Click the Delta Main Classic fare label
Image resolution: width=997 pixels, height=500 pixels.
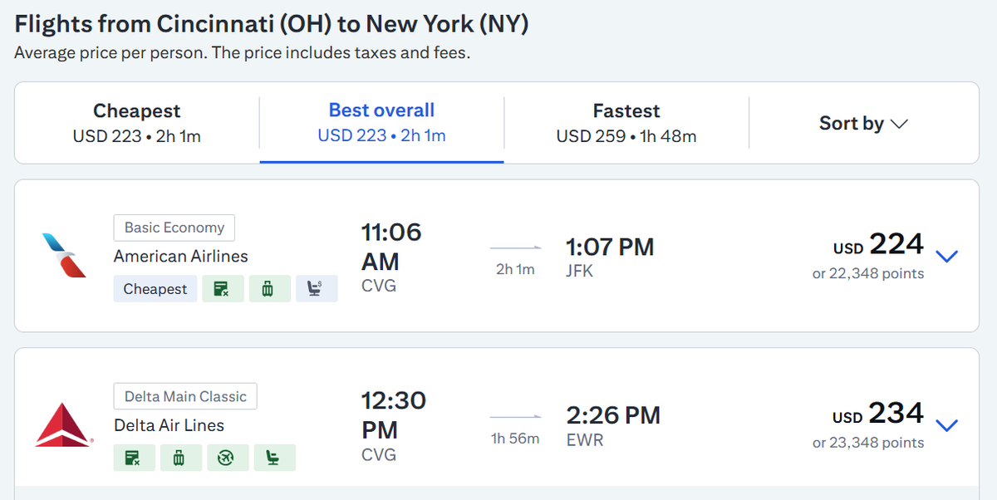click(x=185, y=396)
